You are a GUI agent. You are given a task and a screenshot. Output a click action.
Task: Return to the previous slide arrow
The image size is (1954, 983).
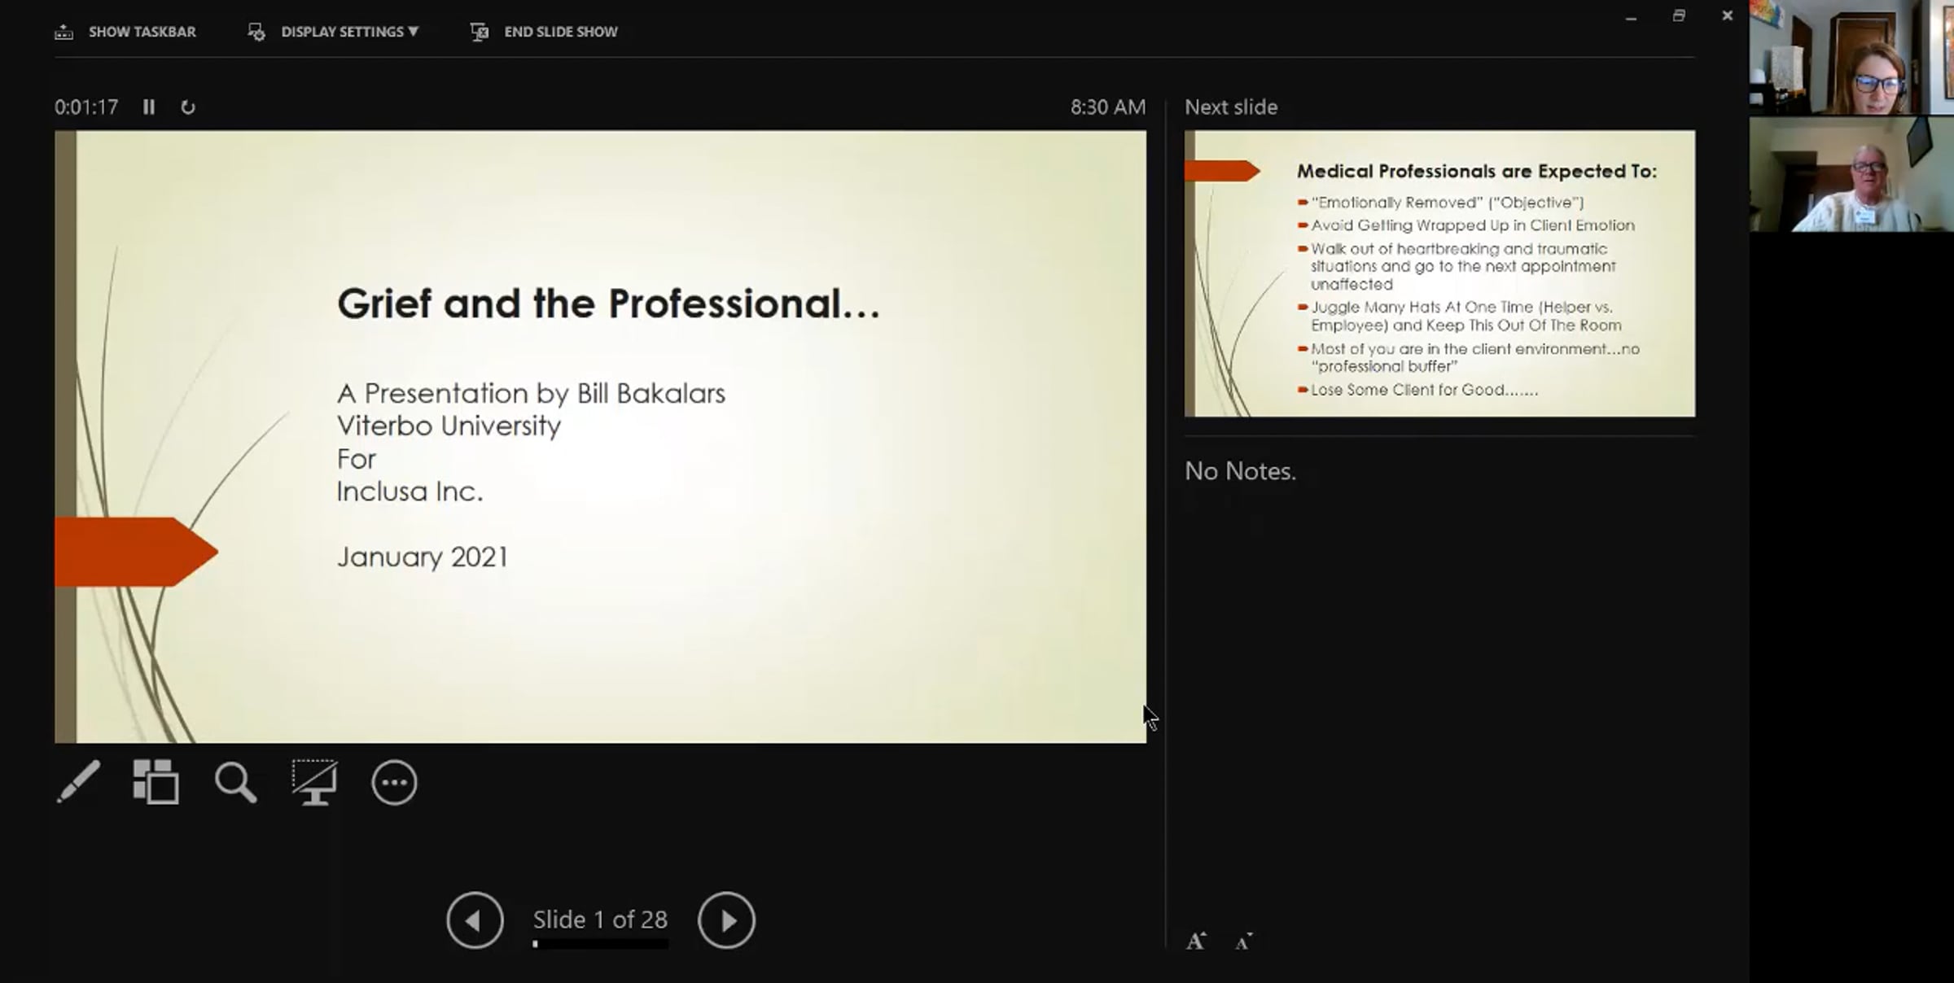tap(475, 920)
